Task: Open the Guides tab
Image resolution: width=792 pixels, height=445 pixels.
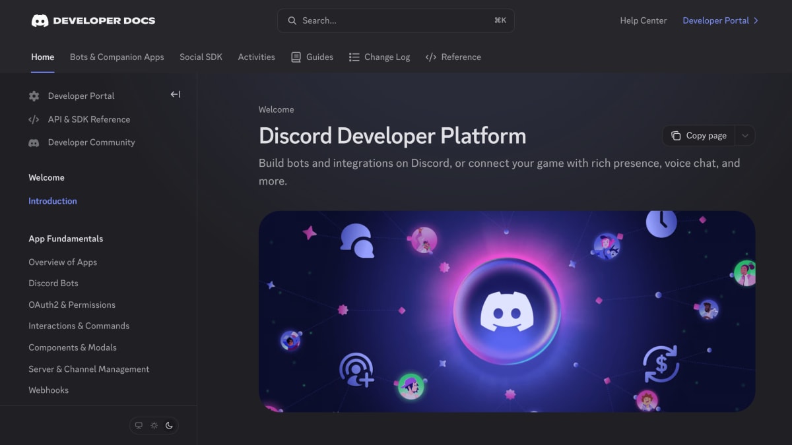Action: coord(312,57)
